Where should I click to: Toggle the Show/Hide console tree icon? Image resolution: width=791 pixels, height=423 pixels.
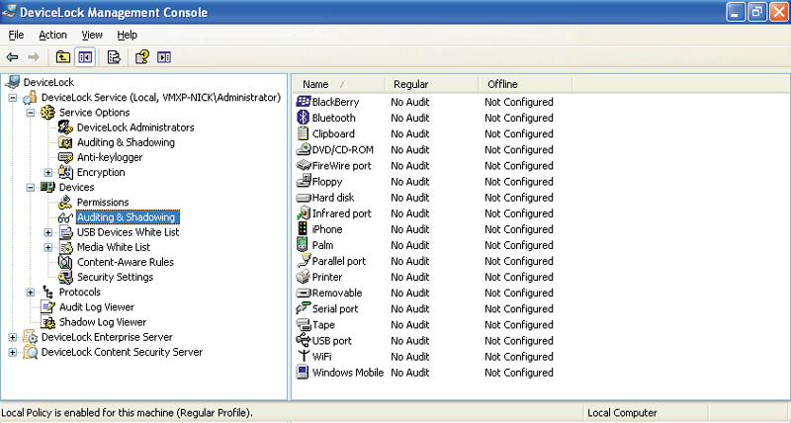pyautogui.click(x=85, y=57)
